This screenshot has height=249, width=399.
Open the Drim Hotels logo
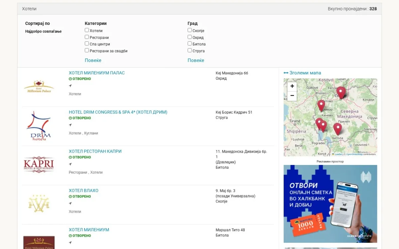[x=39, y=126]
